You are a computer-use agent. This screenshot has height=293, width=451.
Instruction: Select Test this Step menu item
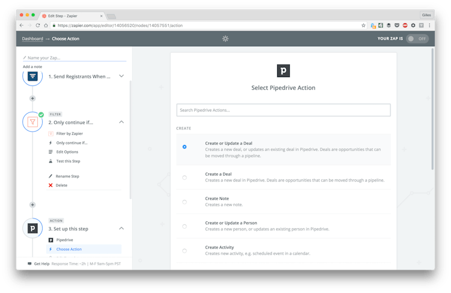click(68, 161)
